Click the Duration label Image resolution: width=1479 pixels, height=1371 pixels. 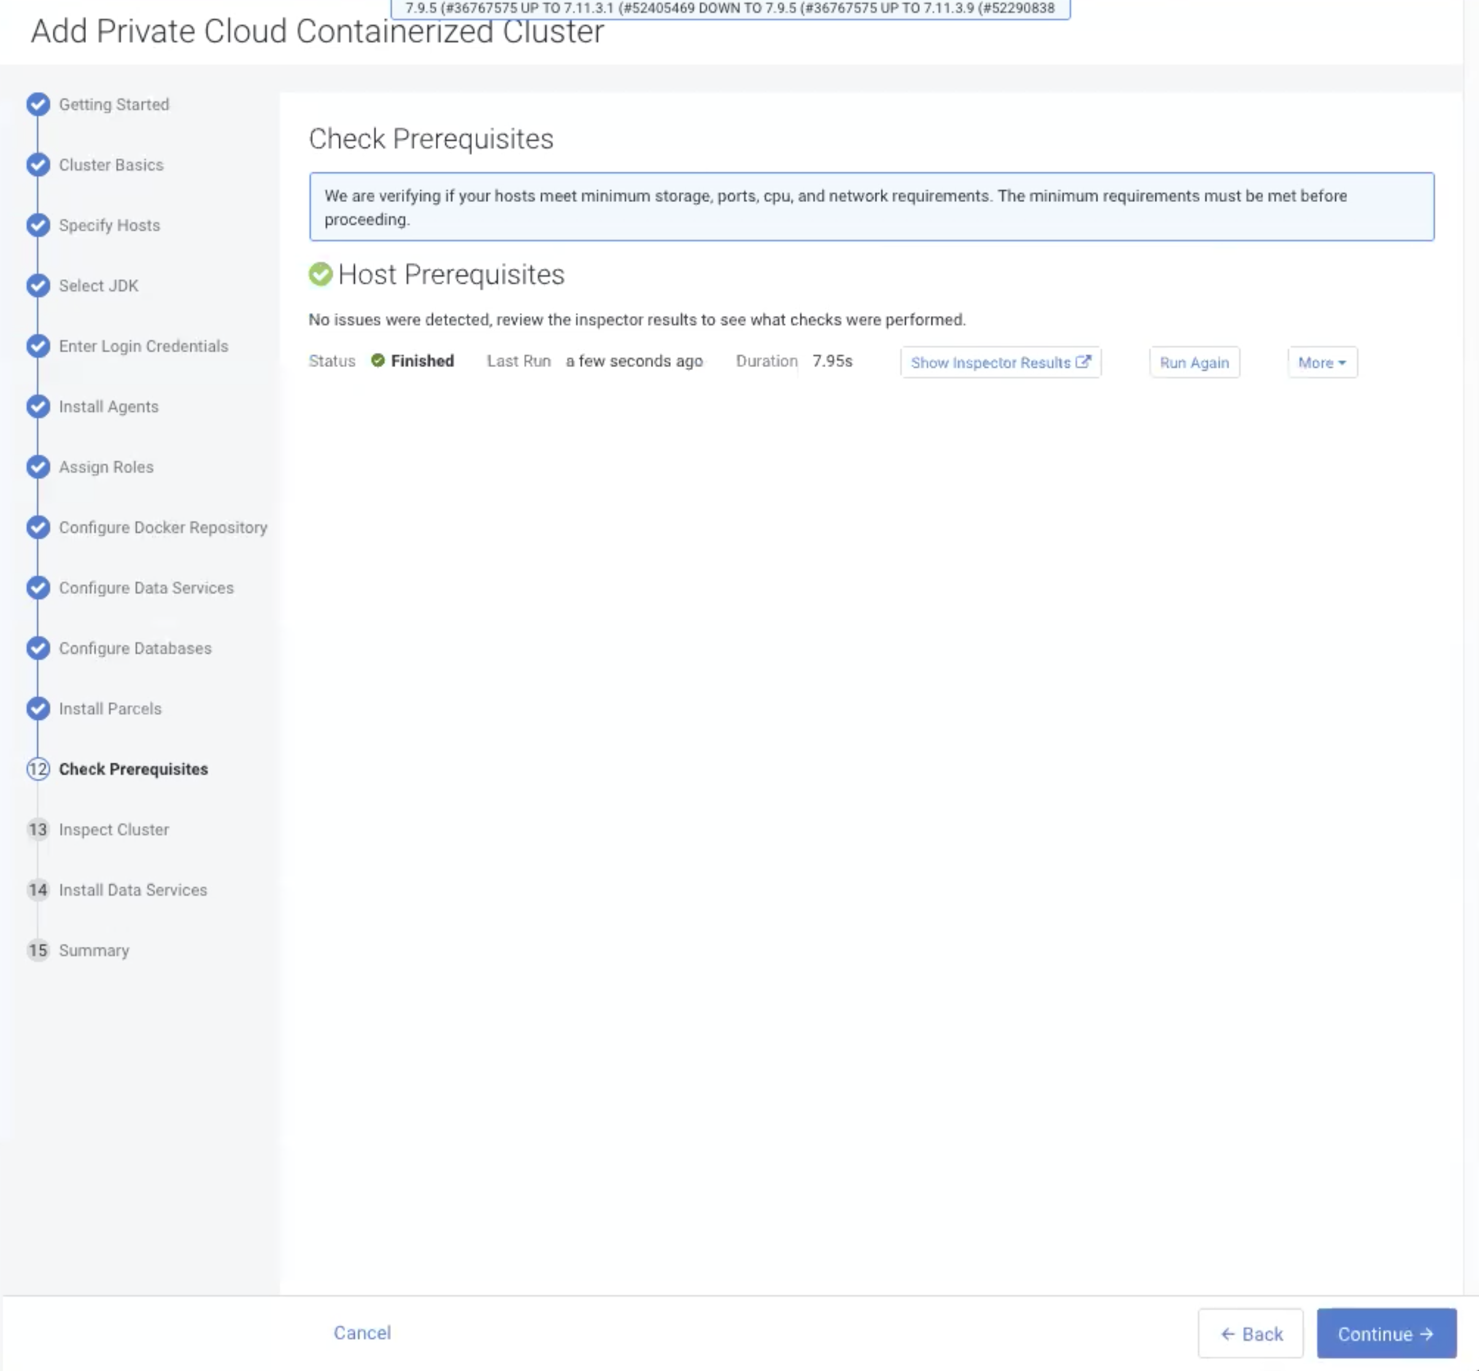(x=767, y=361)
